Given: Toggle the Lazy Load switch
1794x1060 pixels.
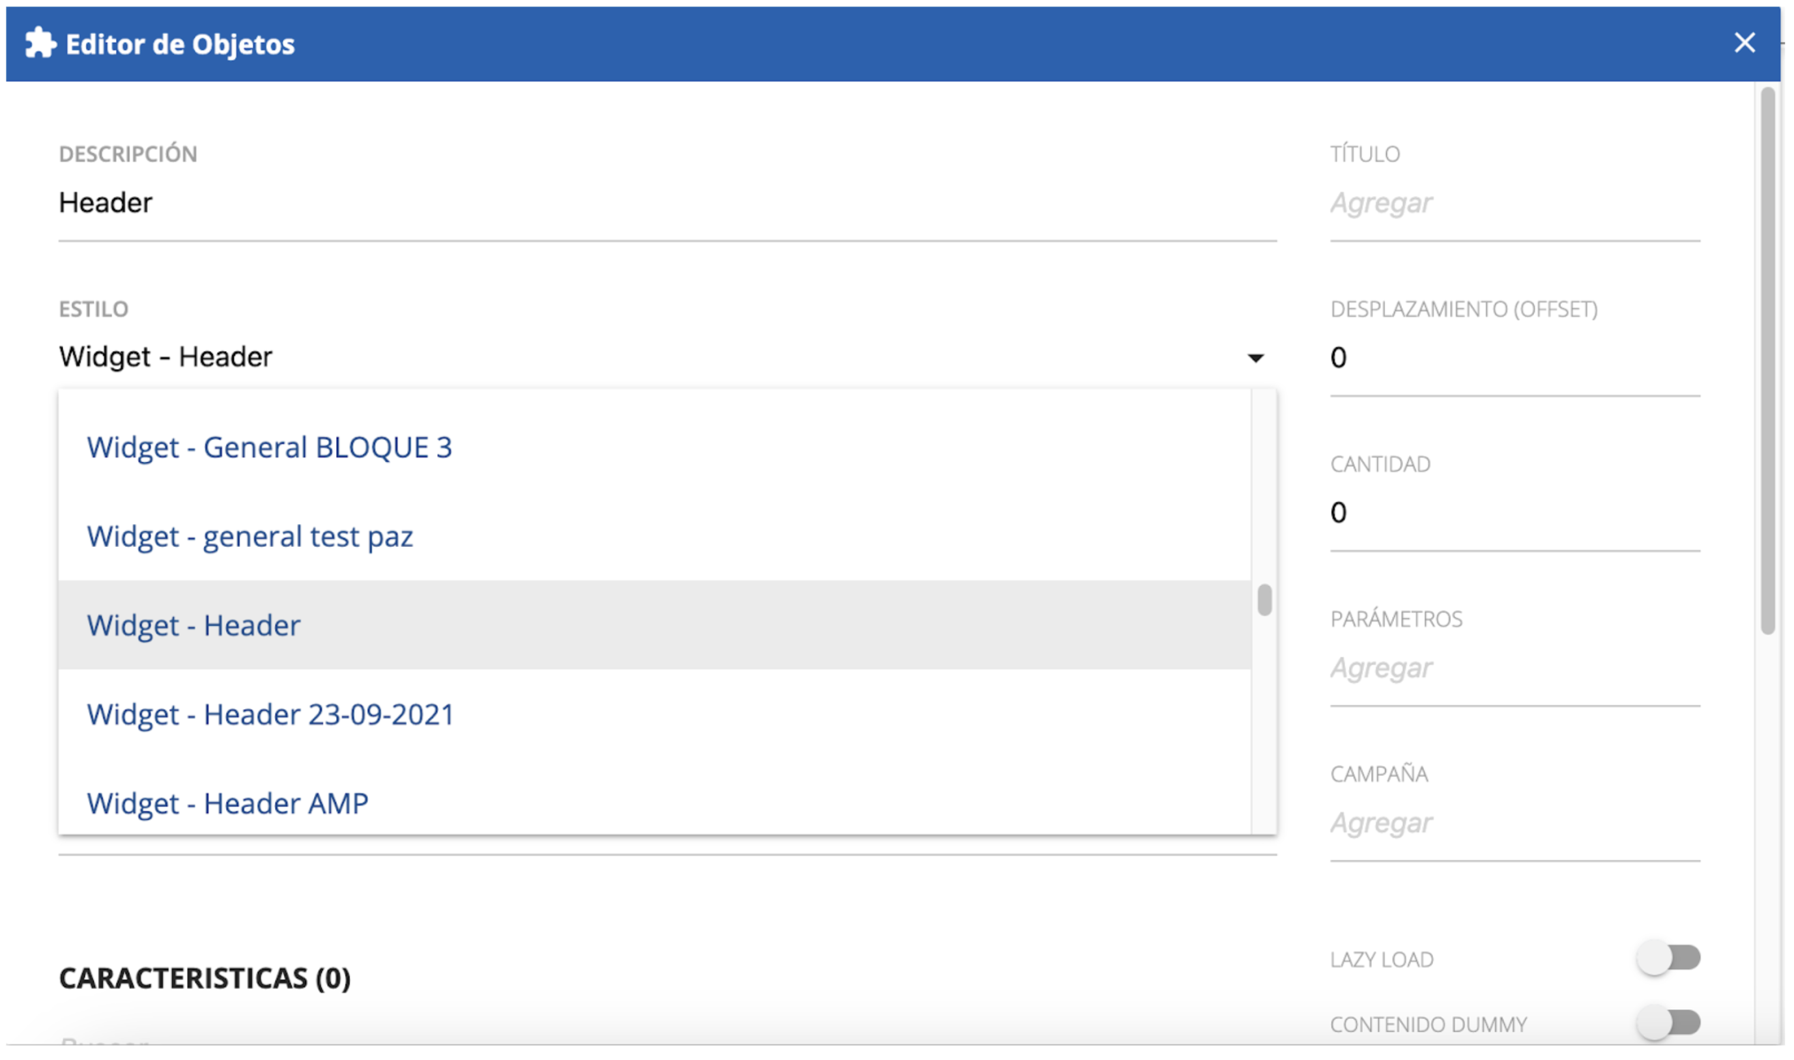Looking at the screenshot, I should (x=1668, y=958).
